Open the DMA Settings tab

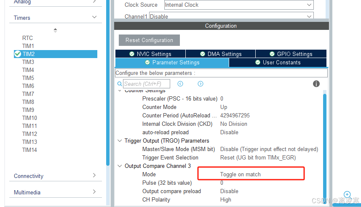click(x=221, y=54)
